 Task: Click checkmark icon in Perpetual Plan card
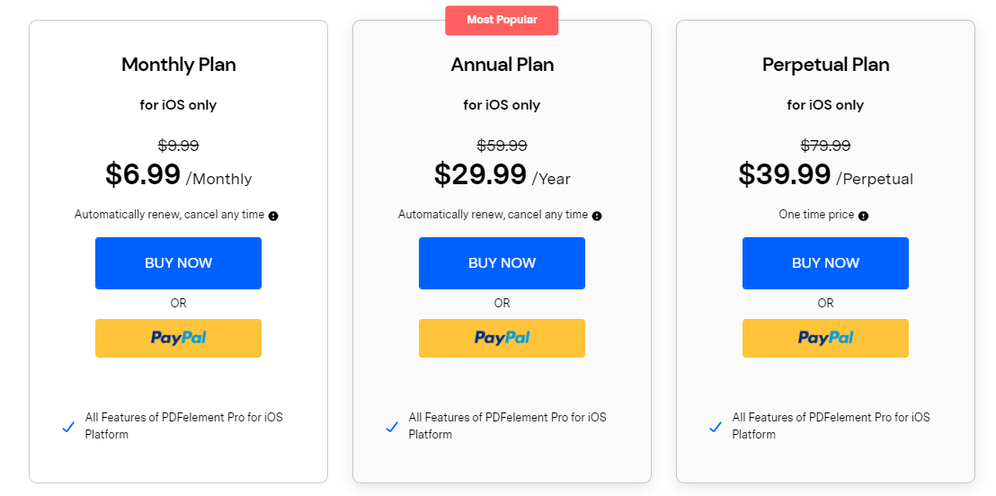[716, 427]
